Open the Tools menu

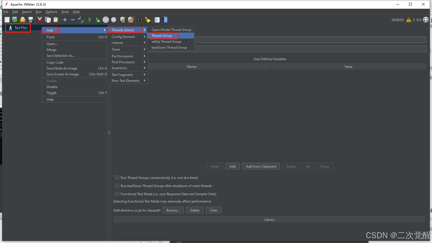tap(65, 12)
